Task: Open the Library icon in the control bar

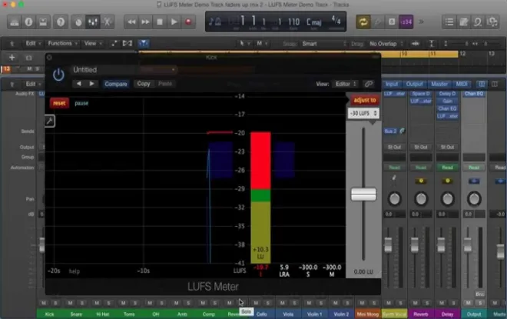Action: [x=15, y=22]
